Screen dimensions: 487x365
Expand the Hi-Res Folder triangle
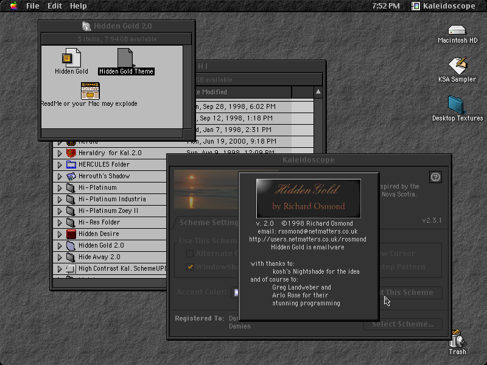[x=60, y=223]
